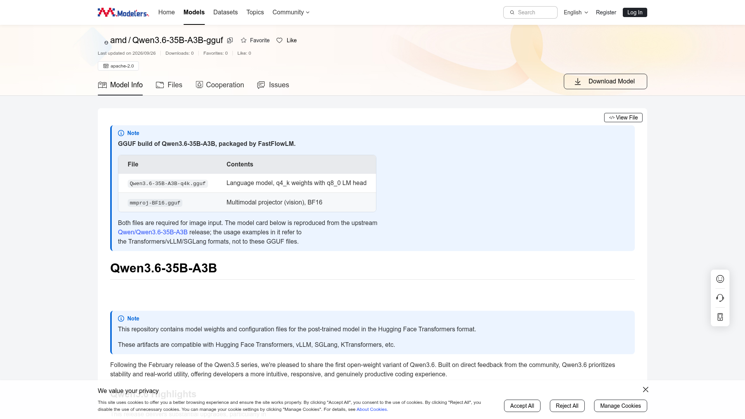Open the English language dropdown
This screenshot has height=419, width=745.
576,12
